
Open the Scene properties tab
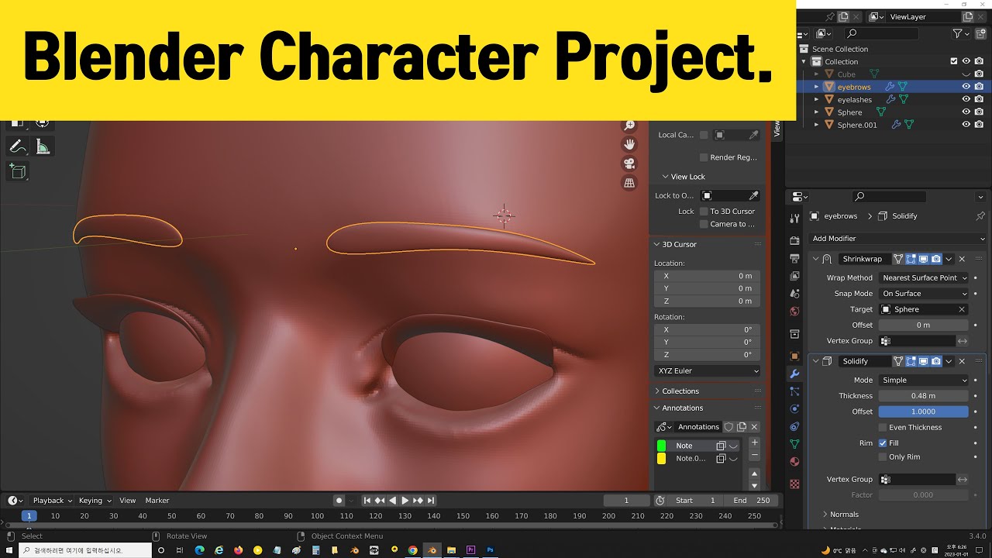click(x=794, y=294)
